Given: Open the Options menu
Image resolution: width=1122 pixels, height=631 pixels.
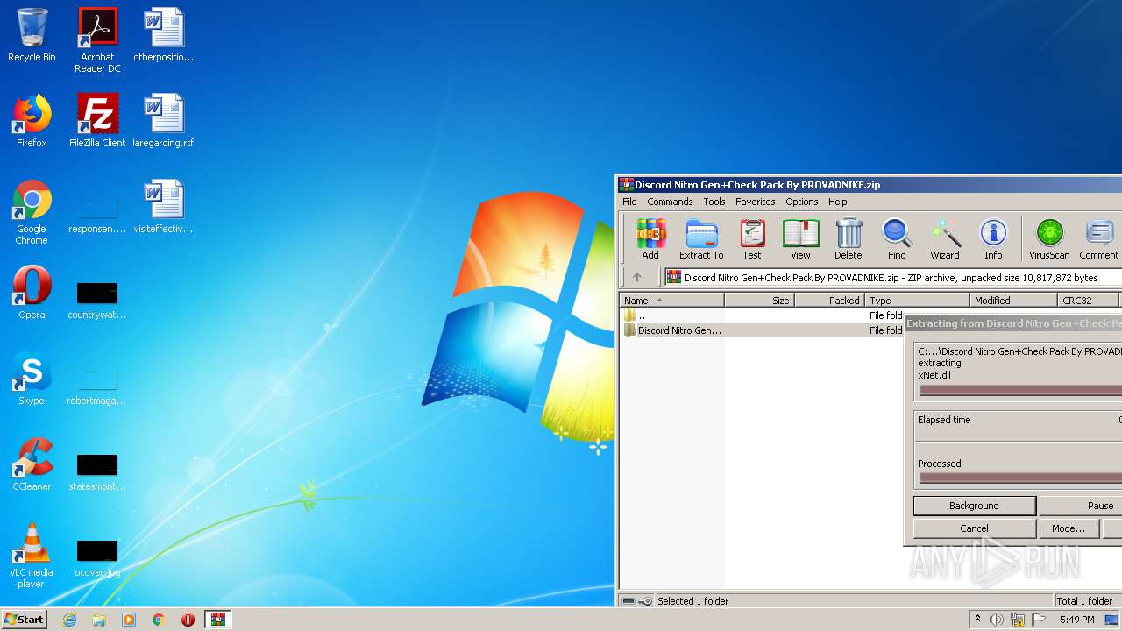Looking at the screenshot, I should 801,202.
